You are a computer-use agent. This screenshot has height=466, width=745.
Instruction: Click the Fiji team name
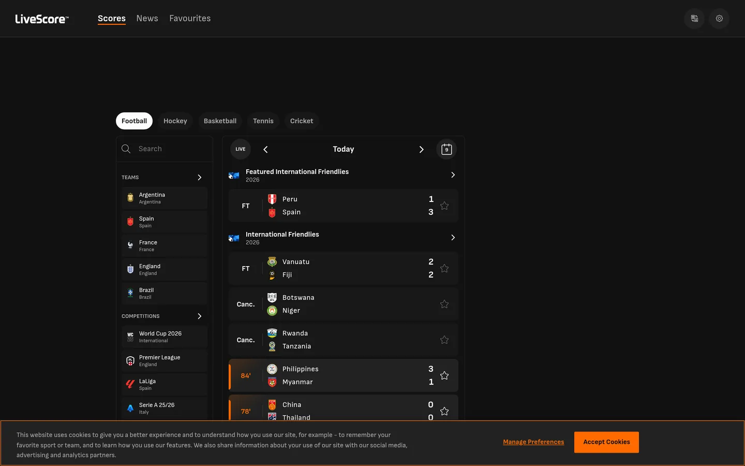(287, 275)
